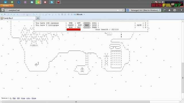Visit the (O) location on map

tap(36, 65)
